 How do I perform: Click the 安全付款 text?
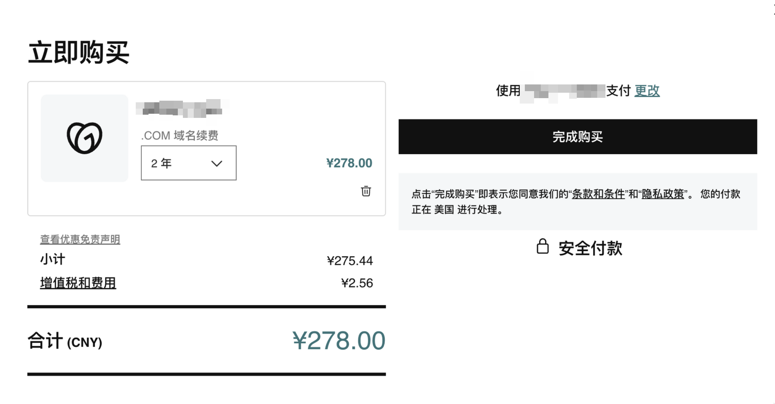click(x=590, y=248)
